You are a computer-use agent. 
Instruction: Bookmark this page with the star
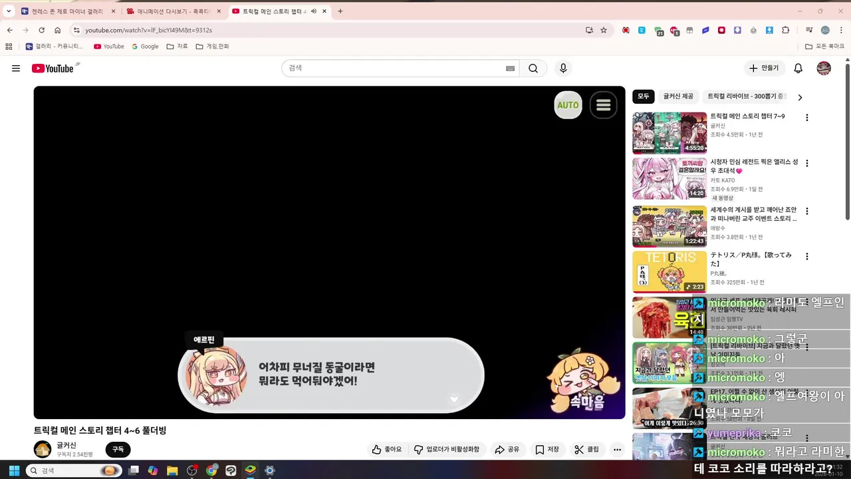coord(604,30)
